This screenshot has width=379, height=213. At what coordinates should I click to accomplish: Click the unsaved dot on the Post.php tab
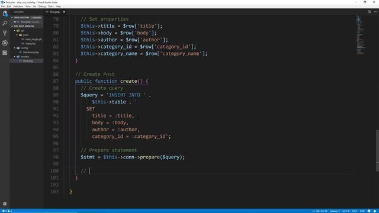click(64, 12)
